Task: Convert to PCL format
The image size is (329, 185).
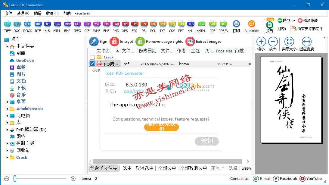Action: click(x=153, y=27)
